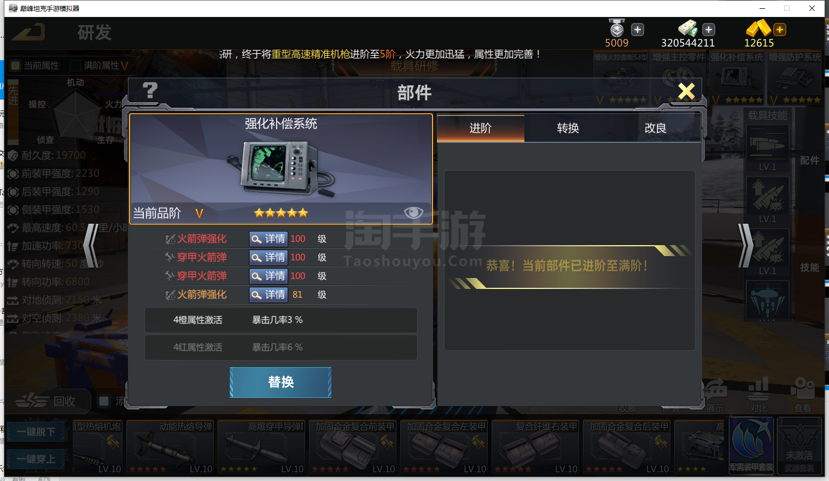
Task: Click the plus icon beside gold 12615
Action: click(x=780, y=30)
